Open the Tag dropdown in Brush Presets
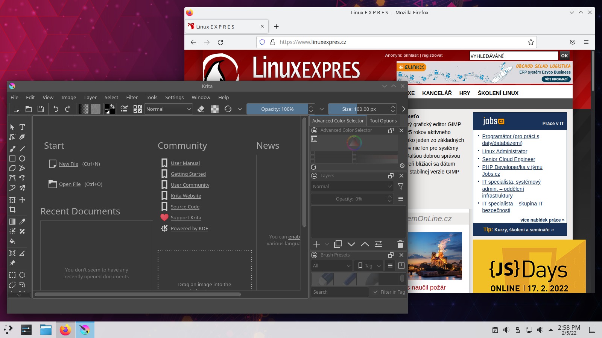This screenshot has width=602, height=338. click(369, 266)
